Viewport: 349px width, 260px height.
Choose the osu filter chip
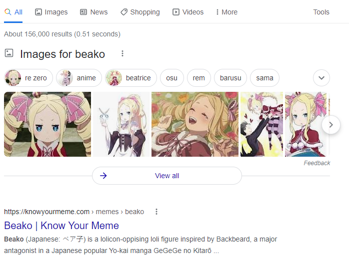172,78
